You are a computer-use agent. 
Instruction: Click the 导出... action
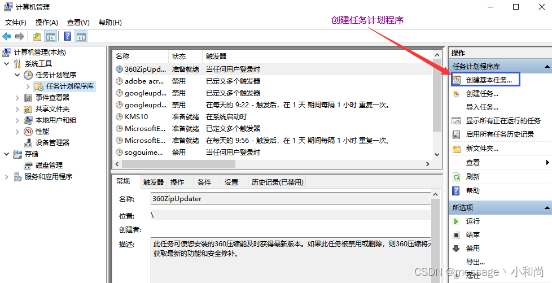pos(475,262)
